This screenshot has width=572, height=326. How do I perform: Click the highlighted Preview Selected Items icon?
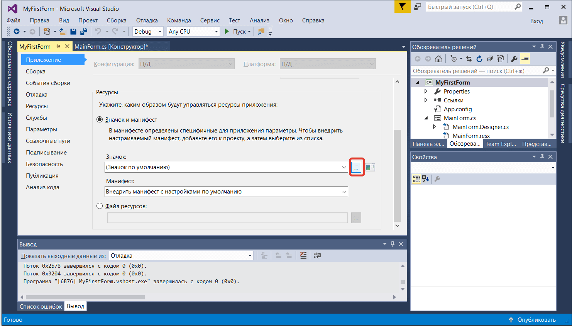point(525,59)
